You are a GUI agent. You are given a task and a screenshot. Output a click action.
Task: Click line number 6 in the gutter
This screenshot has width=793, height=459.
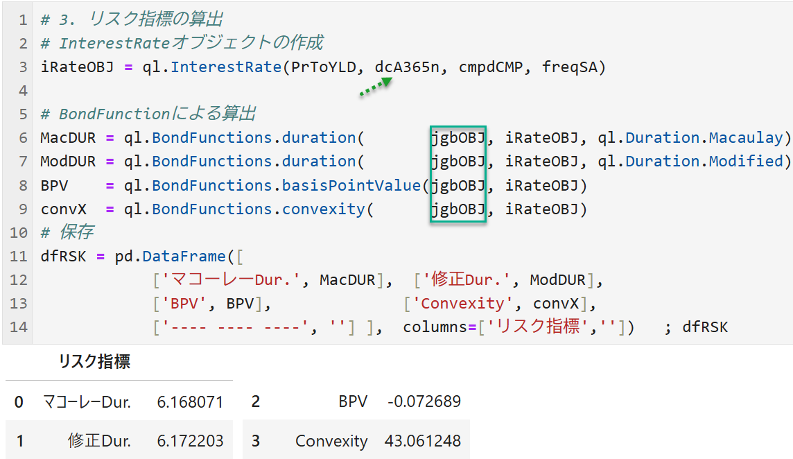coord(23,138)
